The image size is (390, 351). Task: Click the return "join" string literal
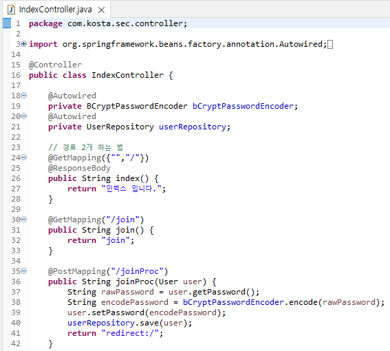(x=116, y=240)
